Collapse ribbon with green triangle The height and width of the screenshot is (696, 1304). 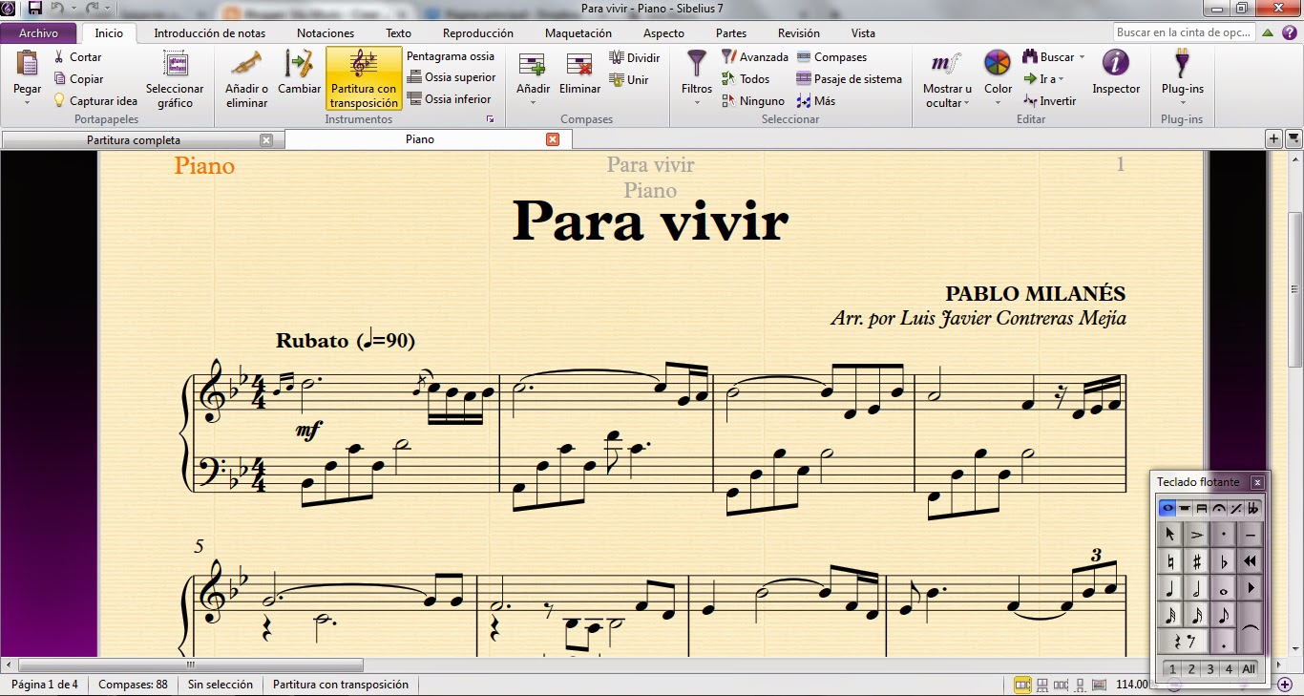click(x=1267, y=32)
